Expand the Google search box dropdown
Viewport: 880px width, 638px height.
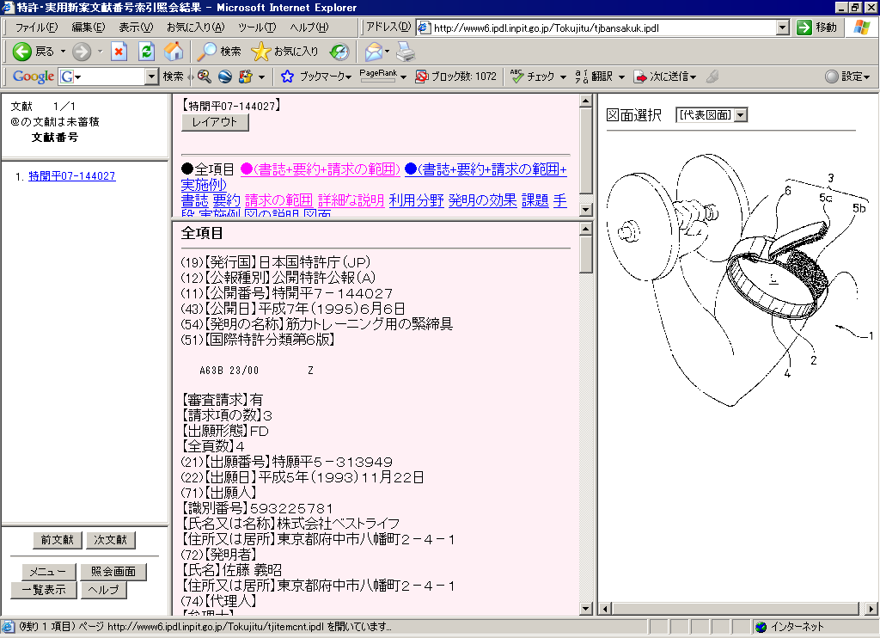[x=151, y=77]
